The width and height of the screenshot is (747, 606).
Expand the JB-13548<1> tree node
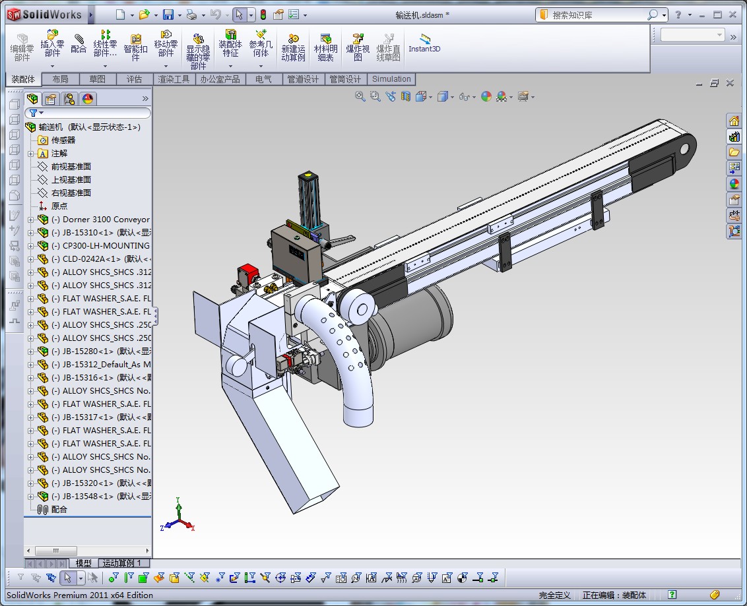point(30,497)
